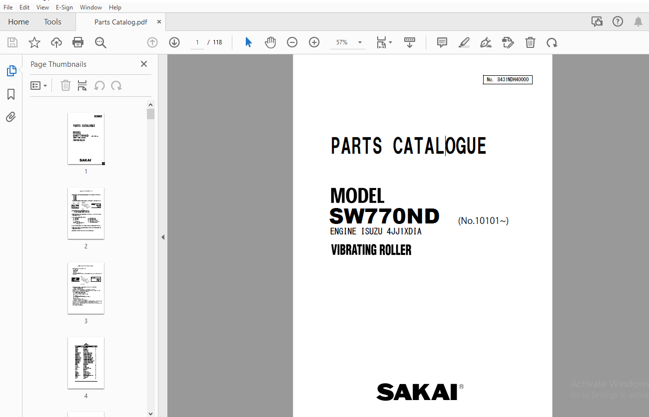This screenshot has width=649, height=417.
Task: Select the Parts Catalog.pdf tab
Action: [120, 22]
